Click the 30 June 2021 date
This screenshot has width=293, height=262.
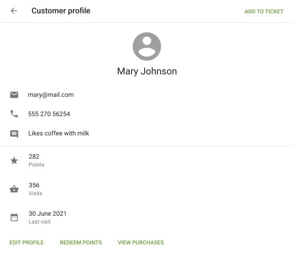[48, 214]
